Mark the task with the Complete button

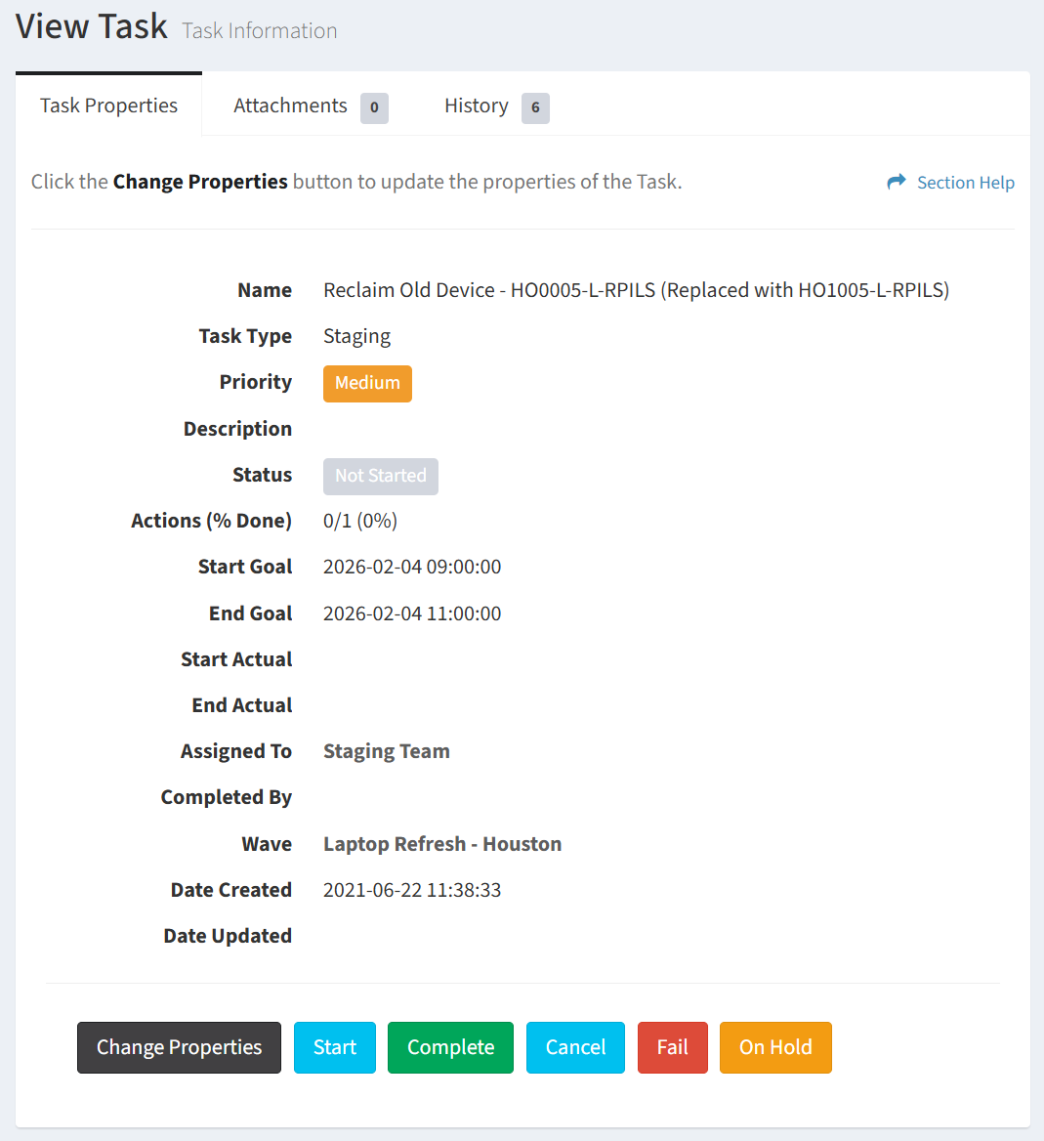450,1047
